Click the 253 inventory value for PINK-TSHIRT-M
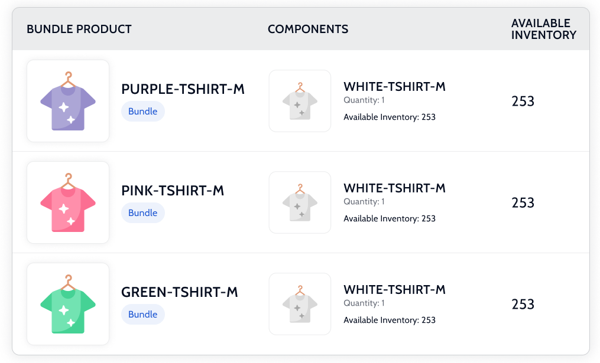 pos(523,203)
